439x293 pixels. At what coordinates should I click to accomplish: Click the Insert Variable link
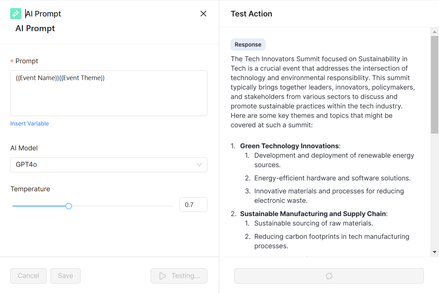click(x=29, y=123)
